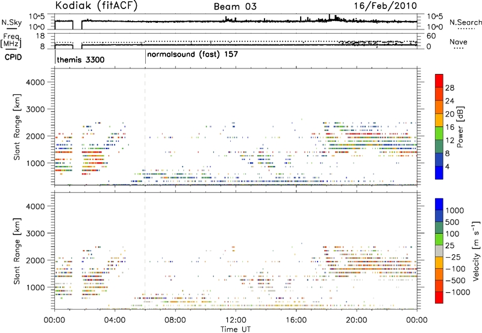Click the "CPID" row label
Viewport: 482px width, 333px height.
[x=13, y=57]
